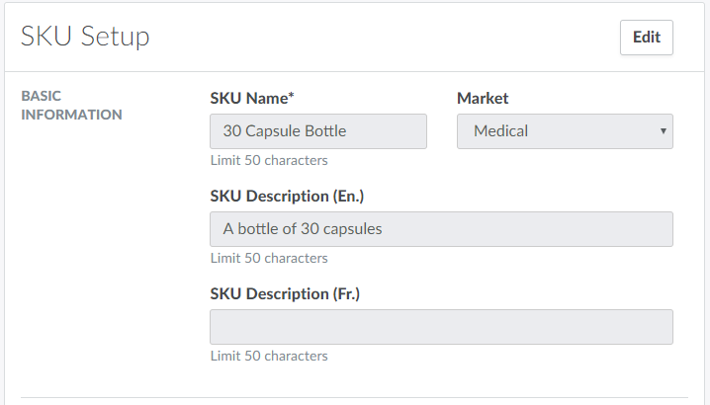
Task: Click the BASIC INFORMATION section label
Action: click(71, 106)
